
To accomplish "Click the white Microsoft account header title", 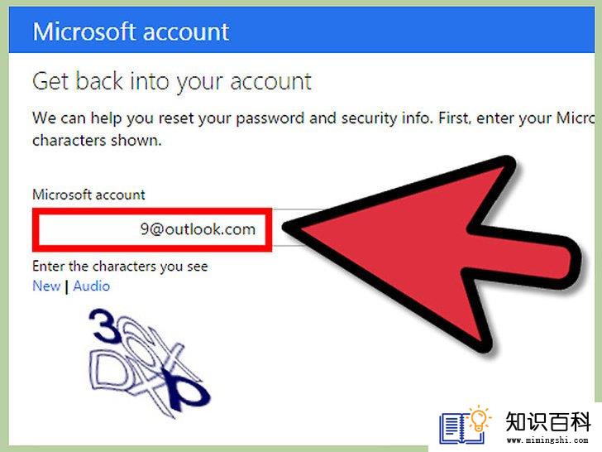I will [131, 31].
